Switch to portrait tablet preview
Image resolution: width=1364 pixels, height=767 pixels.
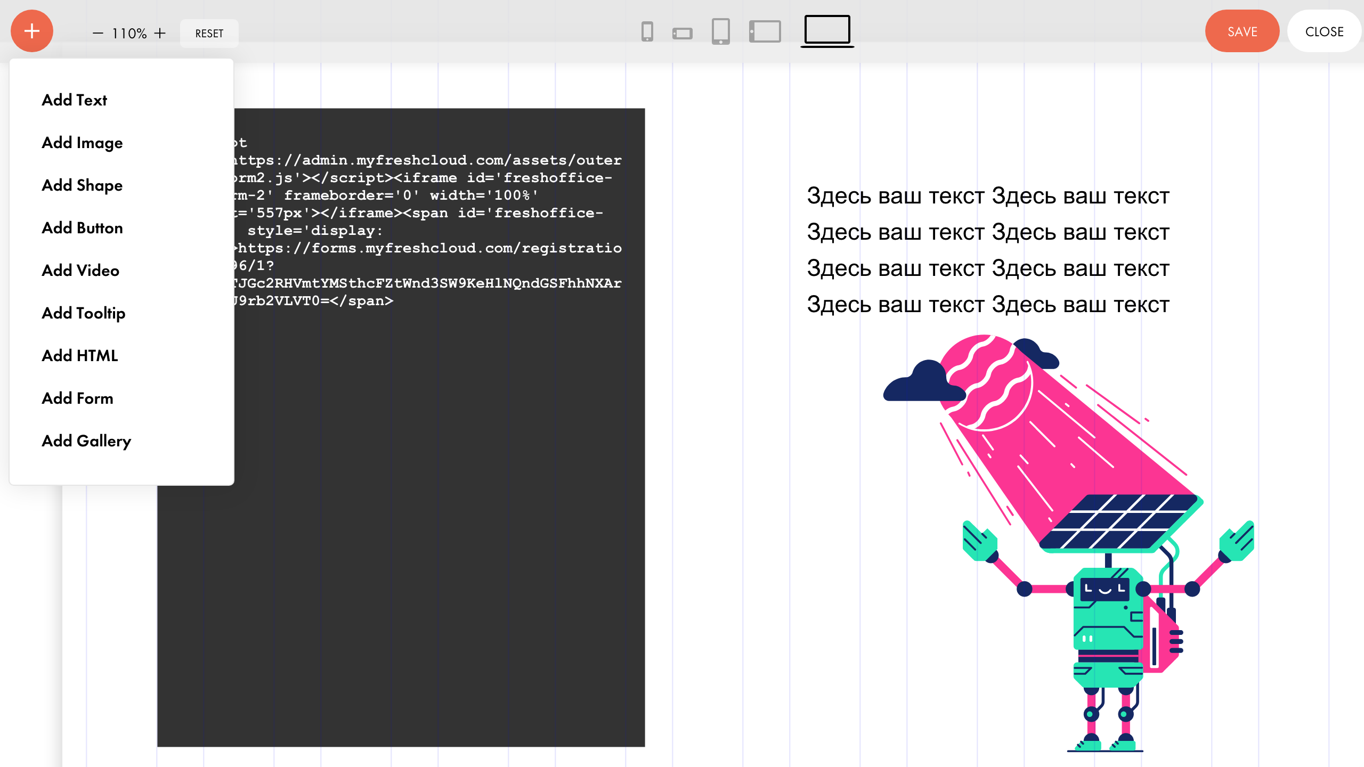coord(721,31)
